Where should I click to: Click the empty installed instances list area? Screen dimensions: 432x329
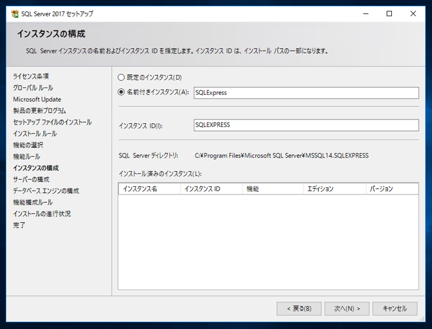pyautogui.click(x=268, y=242)
